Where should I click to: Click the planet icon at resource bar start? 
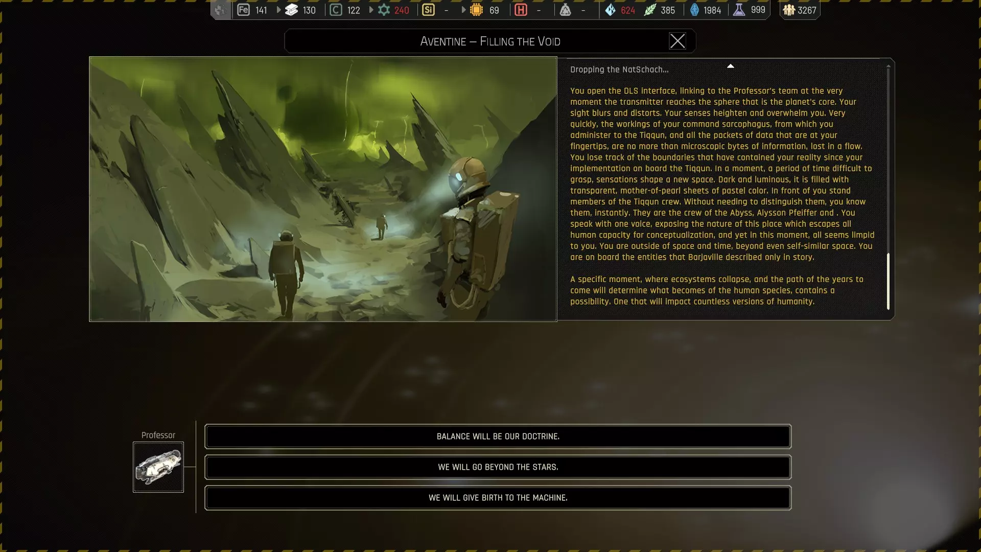point(220,10)
